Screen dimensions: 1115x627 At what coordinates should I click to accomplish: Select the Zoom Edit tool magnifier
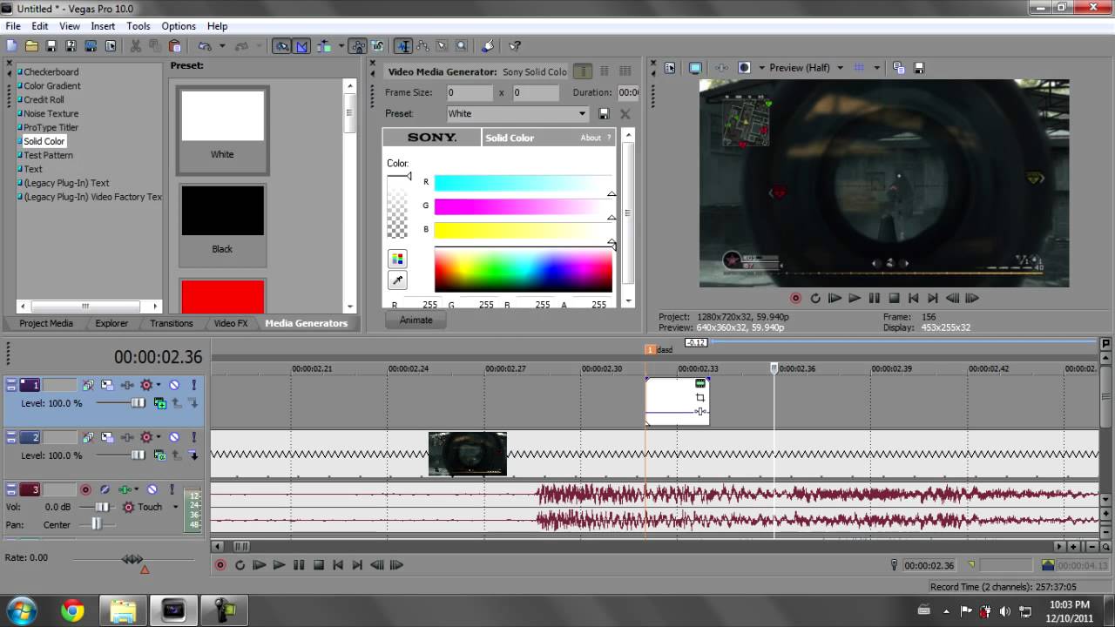pyautogui.click(x=461, y=46)
